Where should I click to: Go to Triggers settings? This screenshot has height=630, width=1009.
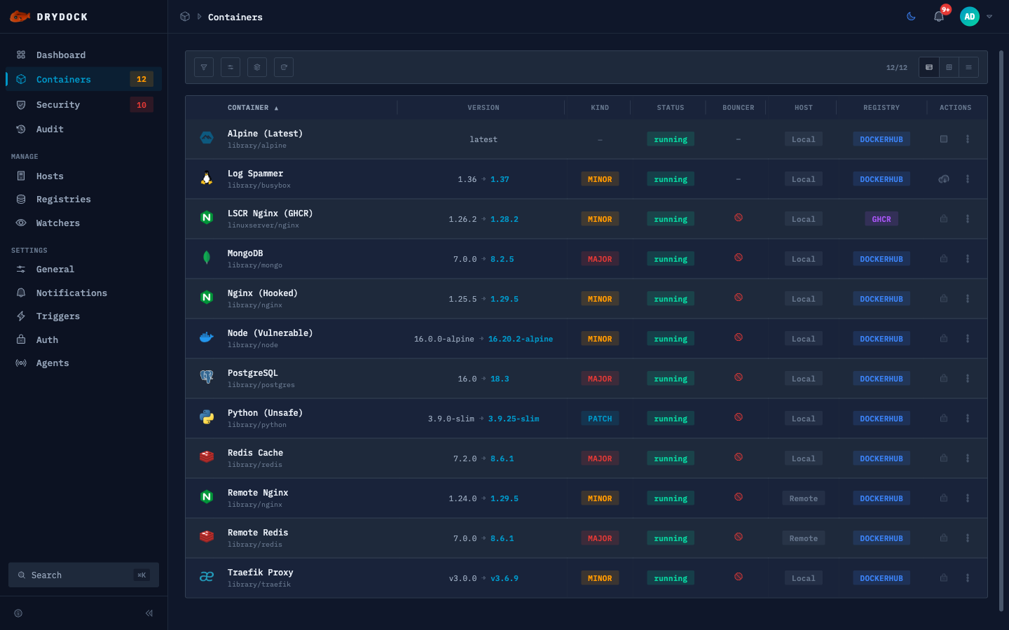(x=84, y=316)
